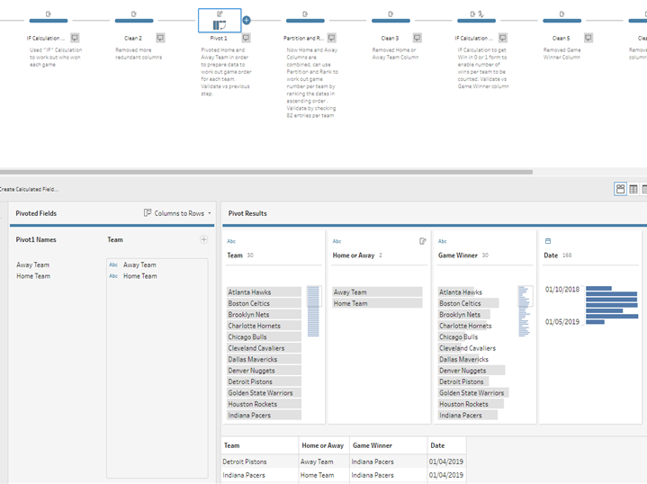
Task: Click the Team column header in data grid
Action: pos(259,445)
